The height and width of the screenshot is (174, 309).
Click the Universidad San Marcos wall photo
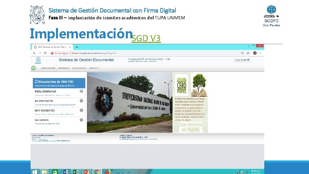pyautogui.click(x=130, y=102)
